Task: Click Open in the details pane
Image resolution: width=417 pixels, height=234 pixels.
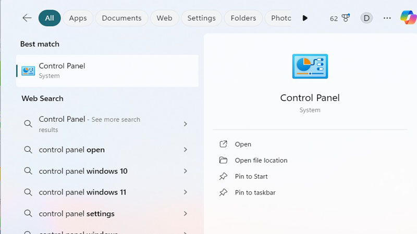Action: point(242,144)
